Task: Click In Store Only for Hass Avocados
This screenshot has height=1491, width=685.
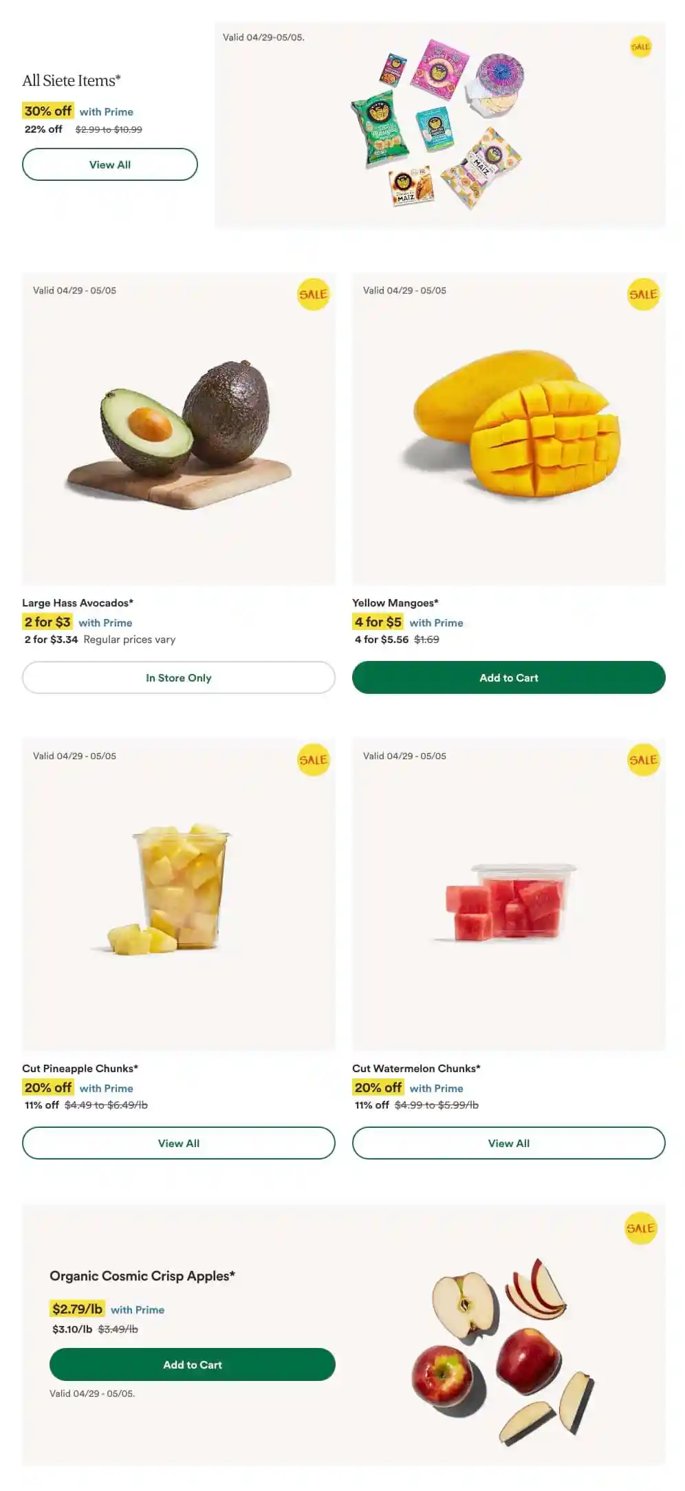Action: coord(179,677)
